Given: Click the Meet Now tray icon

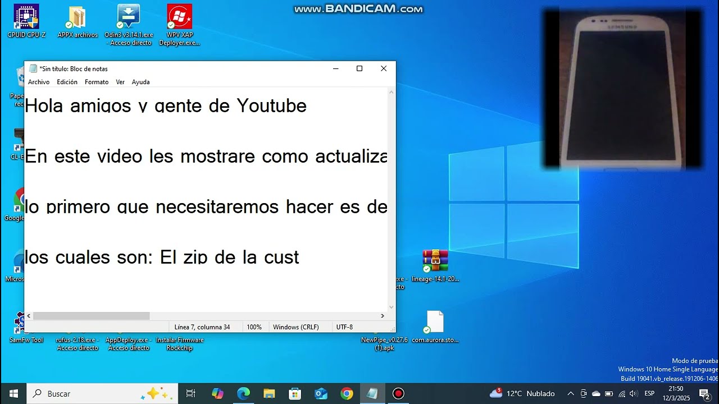Looking at the screenshot, I should pyautogui.click(x=584, y=393).
